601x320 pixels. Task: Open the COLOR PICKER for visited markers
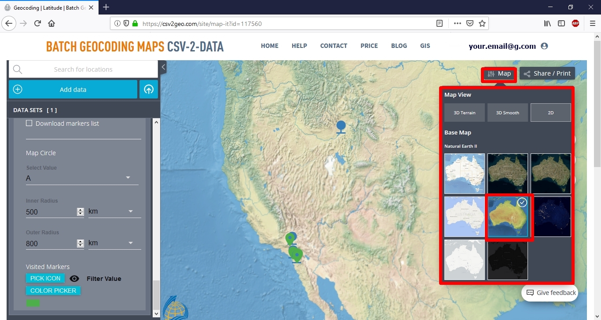pos(53,291)
